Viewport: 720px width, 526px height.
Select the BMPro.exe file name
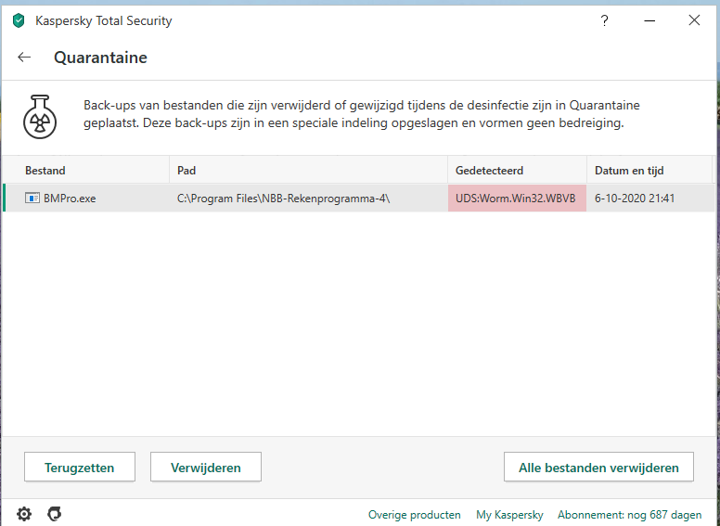coord(70,199)
